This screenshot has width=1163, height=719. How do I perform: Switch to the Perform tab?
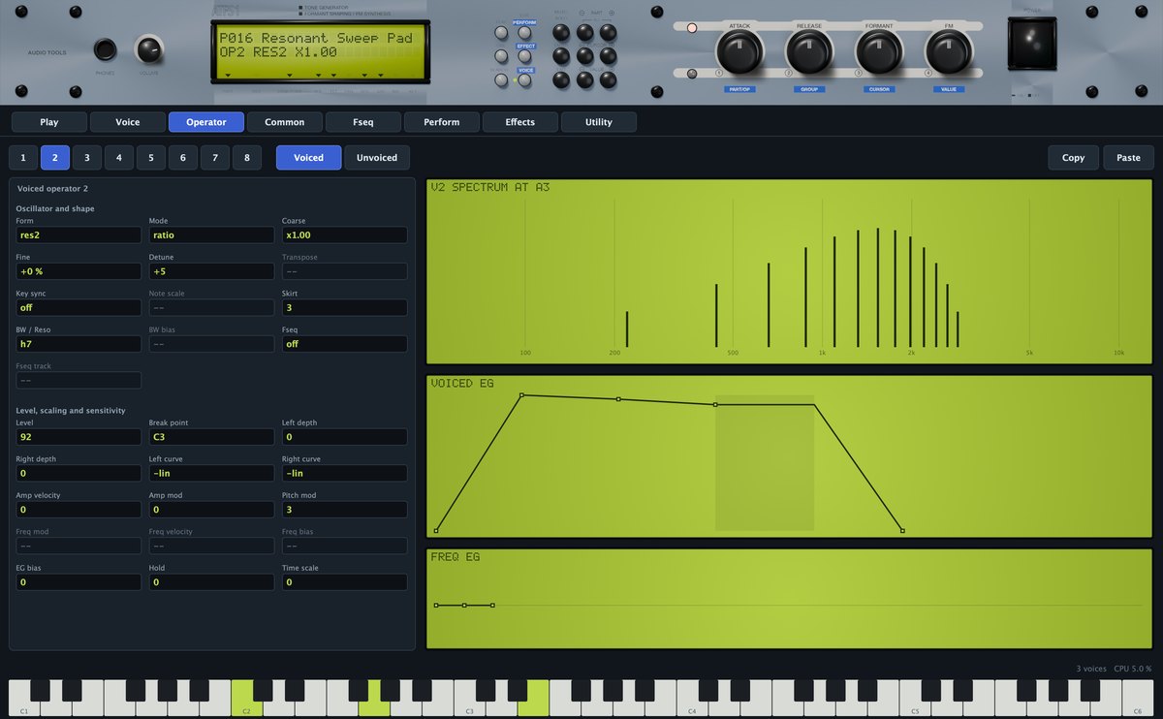click(x=442, y=122)
